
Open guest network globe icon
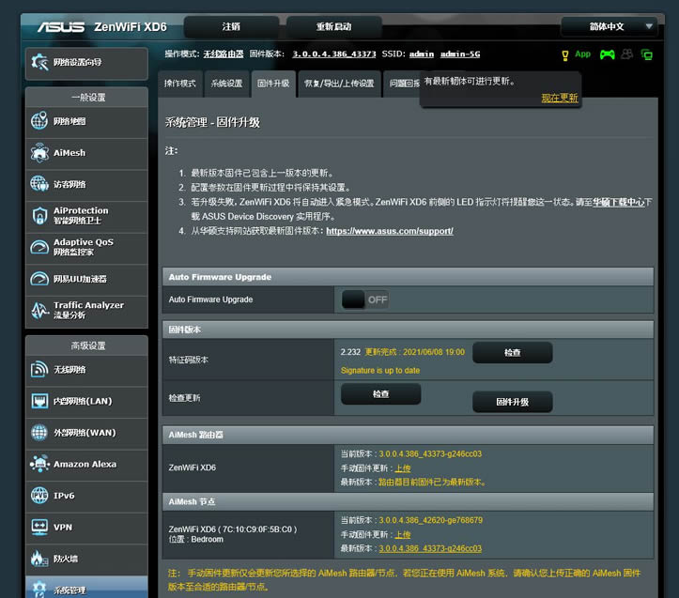click(39, 184)
